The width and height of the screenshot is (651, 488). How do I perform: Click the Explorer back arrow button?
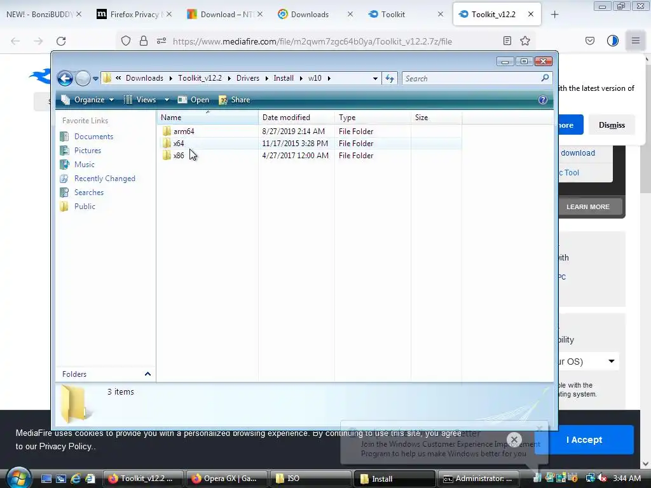point(65,78)
